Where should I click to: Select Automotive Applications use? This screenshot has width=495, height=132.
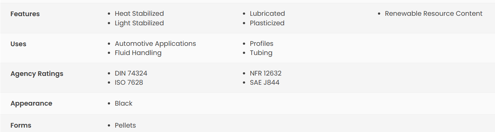click(155, 44)
